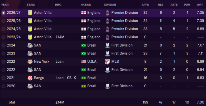The image size is (206, 106).
Task: Select the 2026/27 season radio button
Action: coord(4,13)
